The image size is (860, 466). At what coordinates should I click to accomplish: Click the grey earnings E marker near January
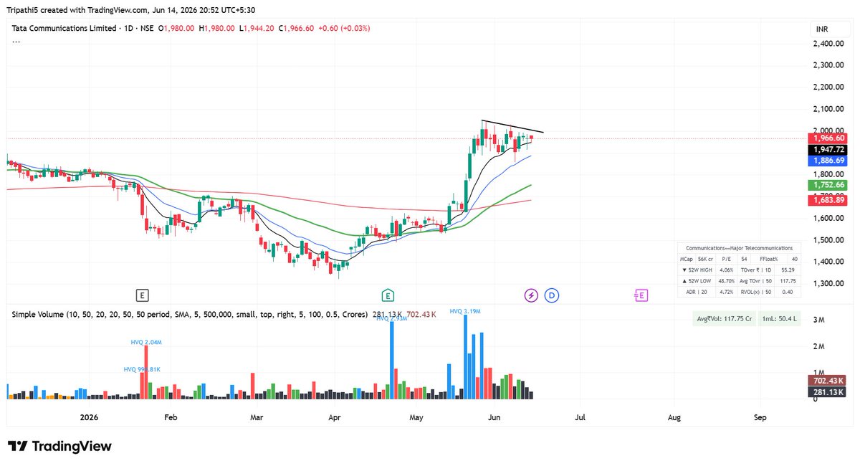143,295
